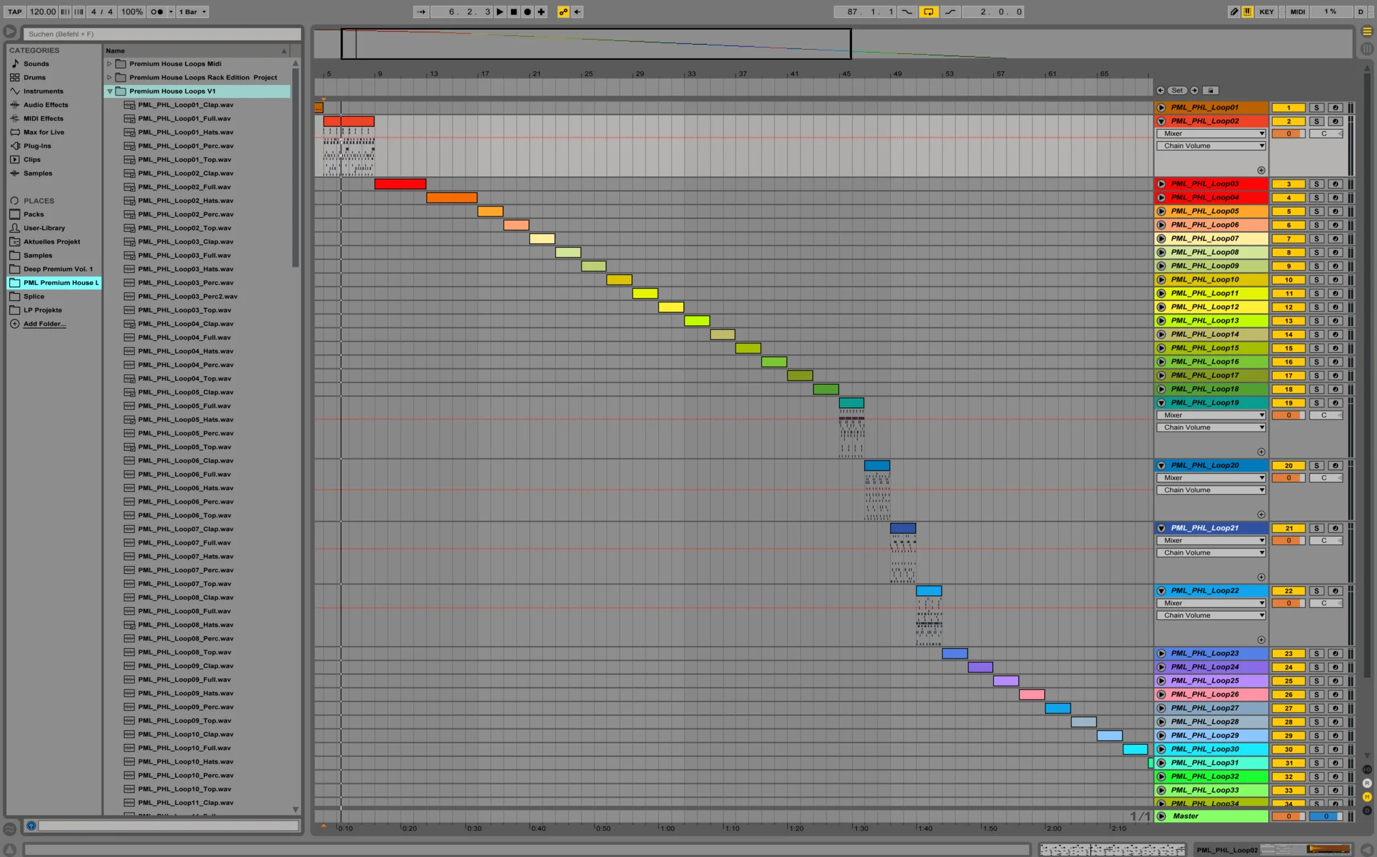Adjust volume slider of PML_PHL_Loop02
This screenshot has width=1377, height=857.
[x=1288, y=134]
